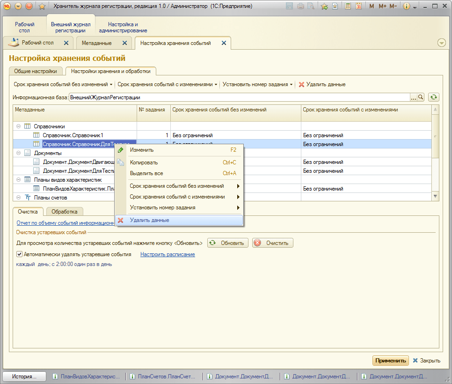Click the metadata table's scroll down arrow
Viewport: 452px width, 384px height.
pyautogui.click(x=436, y=196)
